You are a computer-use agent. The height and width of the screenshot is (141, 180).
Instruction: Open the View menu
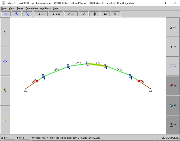12,8
